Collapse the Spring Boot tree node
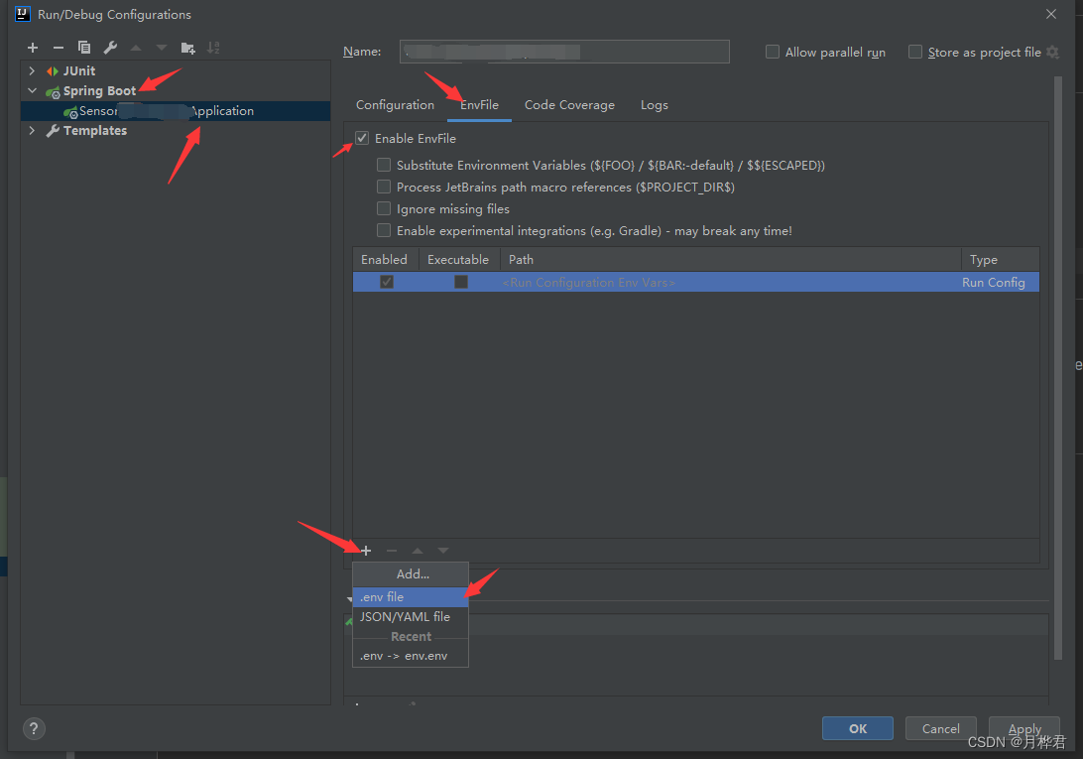This screenshot has height=759, width=1083. (32, 90)
